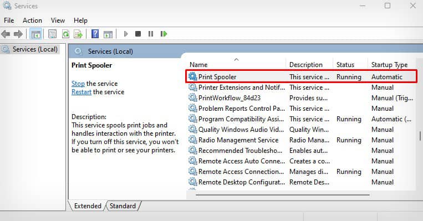Toggle Show/Hide Action Pane icon
This screenshot has height=221, width=423.
pos(108,34)
